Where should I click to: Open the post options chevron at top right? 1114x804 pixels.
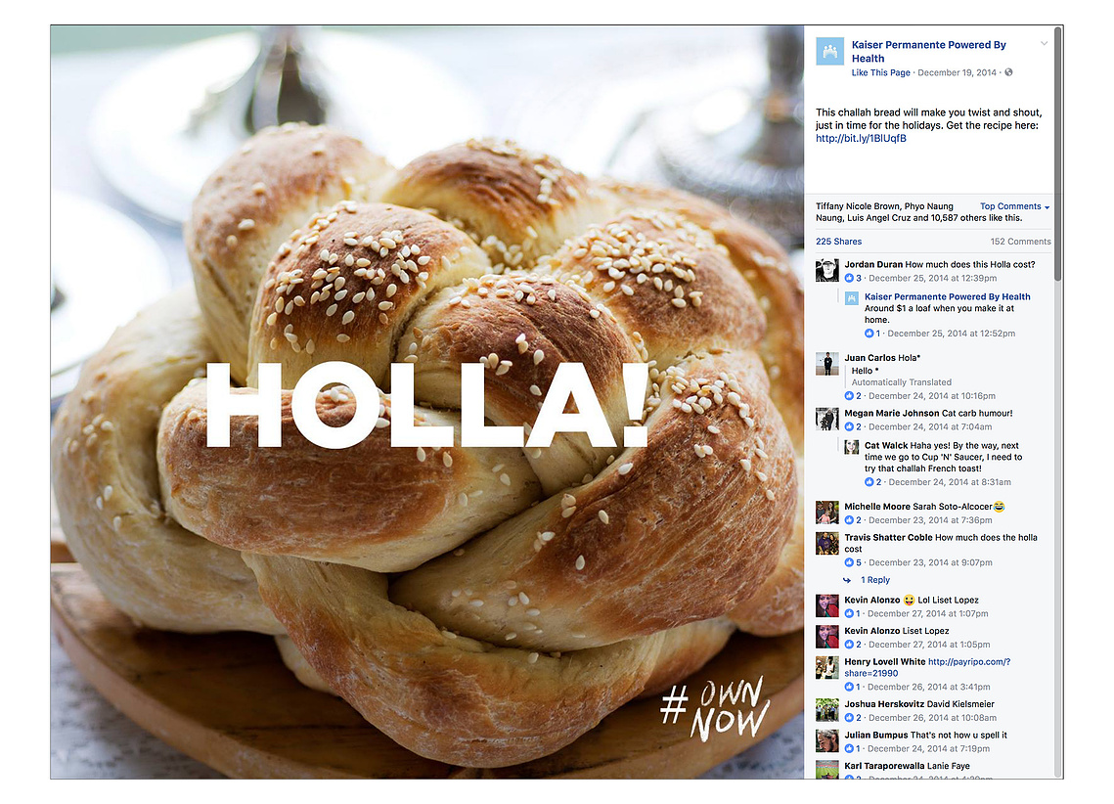[1044, 44]
